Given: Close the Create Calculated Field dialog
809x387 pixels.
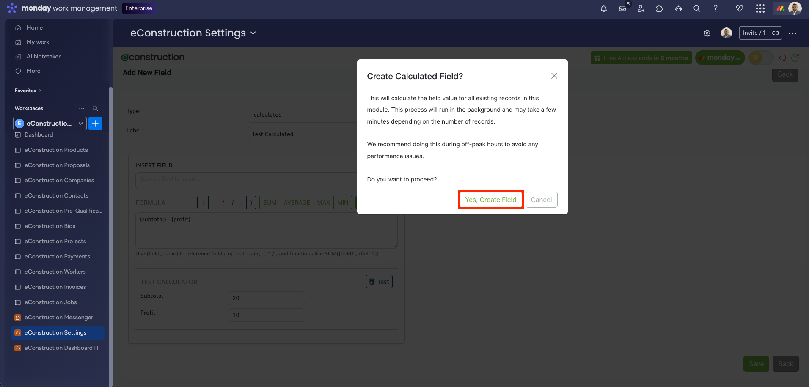Looking at the screenshot, I should click(x=554, y=76).
